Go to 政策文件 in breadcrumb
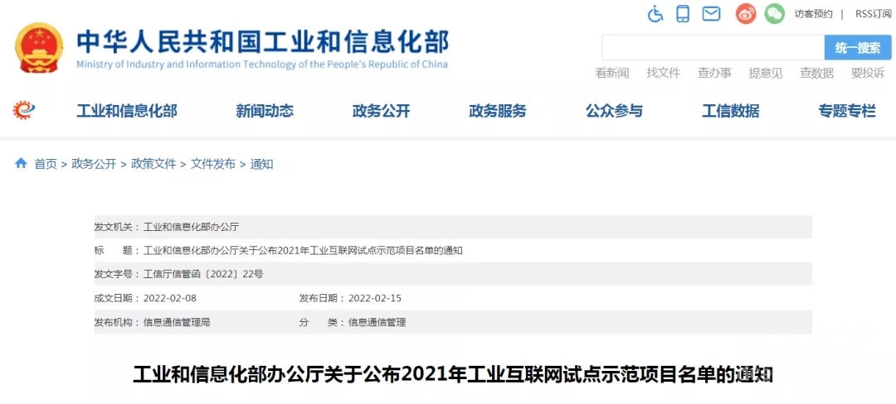Viewport: 896px width, 404px height. click(x=153, y=164)
